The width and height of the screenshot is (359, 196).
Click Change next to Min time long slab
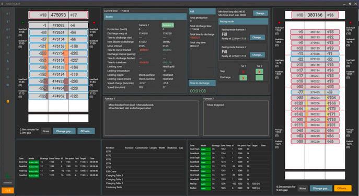[261, 13]
